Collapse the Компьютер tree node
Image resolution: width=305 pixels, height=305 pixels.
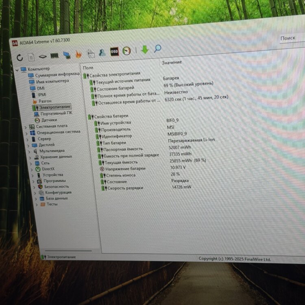[17, 70]
